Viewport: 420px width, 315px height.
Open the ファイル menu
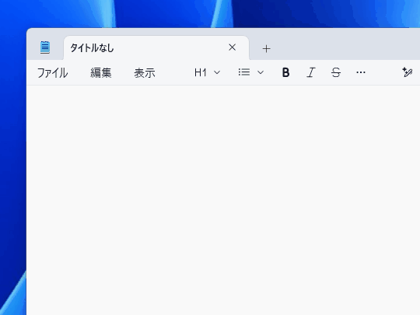(53, 72)
